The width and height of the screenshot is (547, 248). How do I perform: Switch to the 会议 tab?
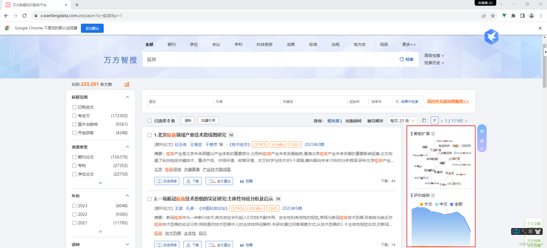point(216,44)
